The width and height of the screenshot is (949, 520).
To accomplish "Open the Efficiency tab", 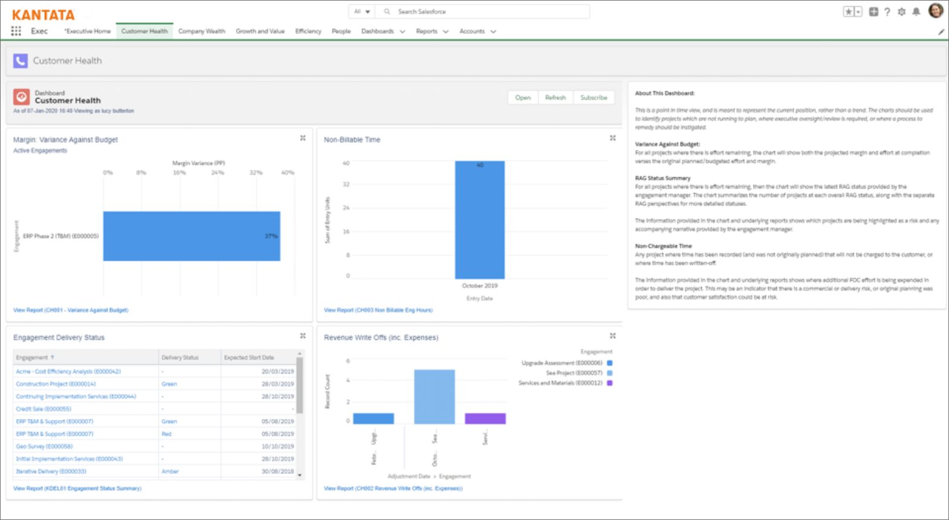I will [x=308, y=31].
